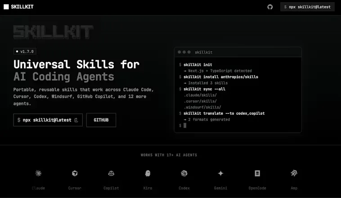Screen dimensions: 341x198
Task: Click the Codex label text
Action: tap(184, 188)
